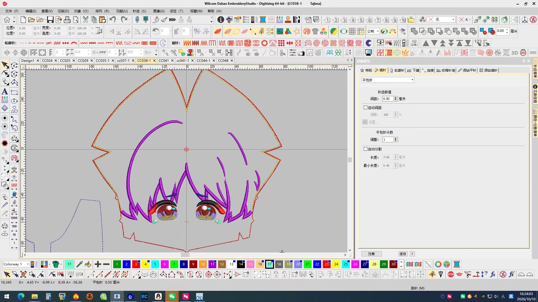The width and height of the screenshot is (538, 302).
Task: Select the arrow selection tool in left toolbox
Action: pos(5,65)
